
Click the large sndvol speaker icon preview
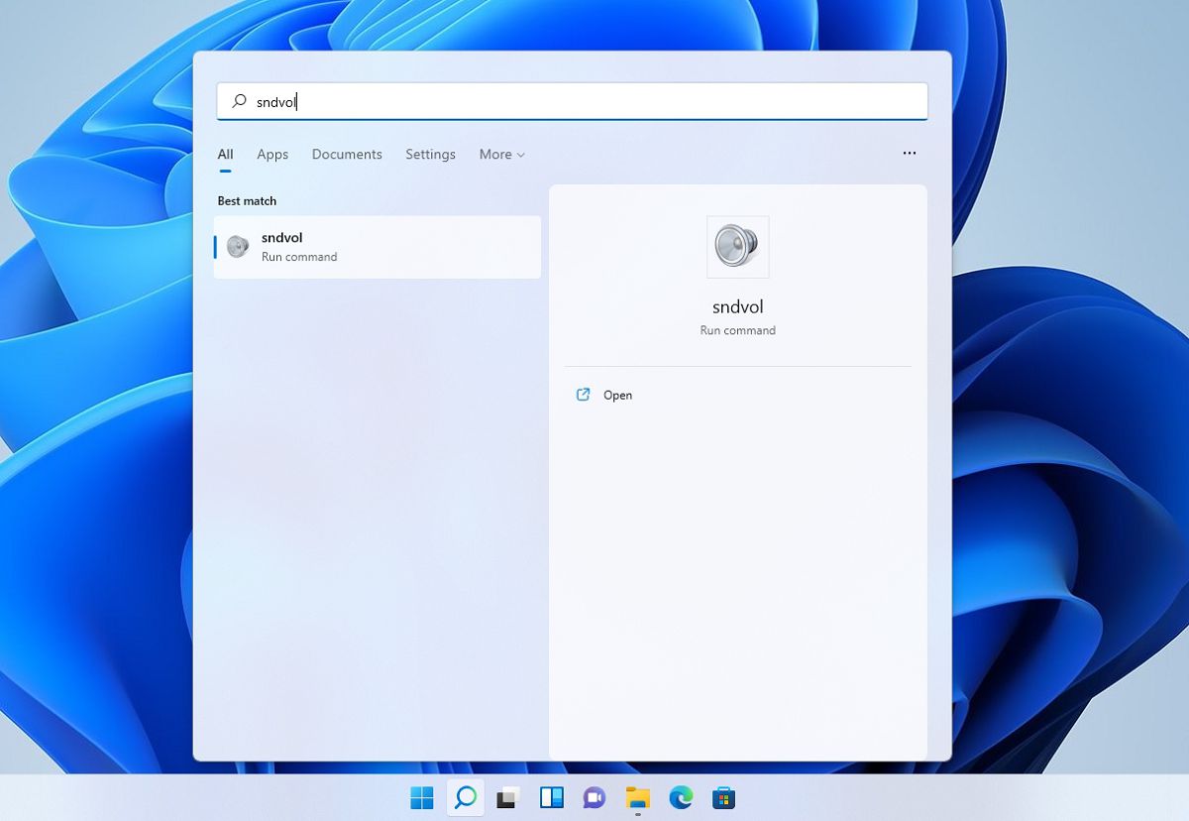pyautogui.click(x=737, y=247)
